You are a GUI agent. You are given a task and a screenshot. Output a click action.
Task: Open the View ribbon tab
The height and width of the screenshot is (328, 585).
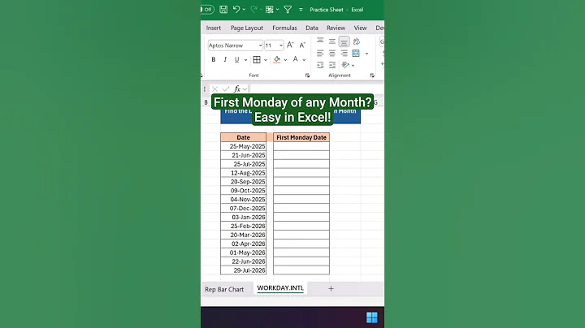click(x=361, y=28)
